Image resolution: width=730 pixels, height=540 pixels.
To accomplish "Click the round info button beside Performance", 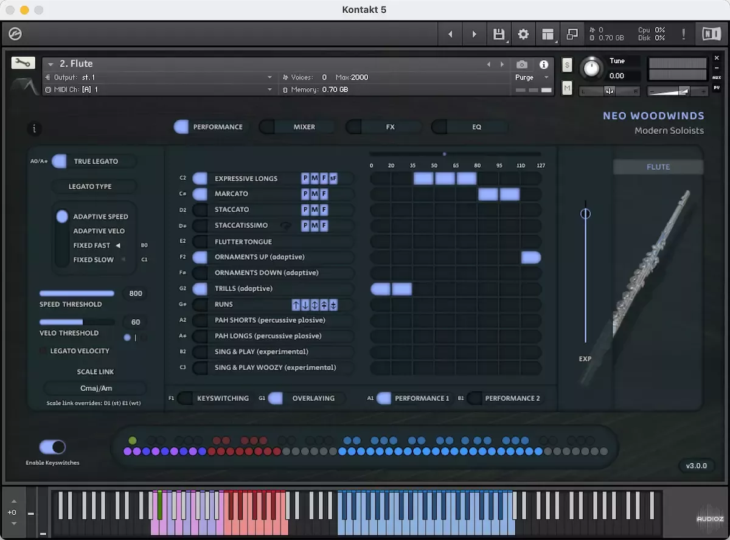I will click(35, 128).
